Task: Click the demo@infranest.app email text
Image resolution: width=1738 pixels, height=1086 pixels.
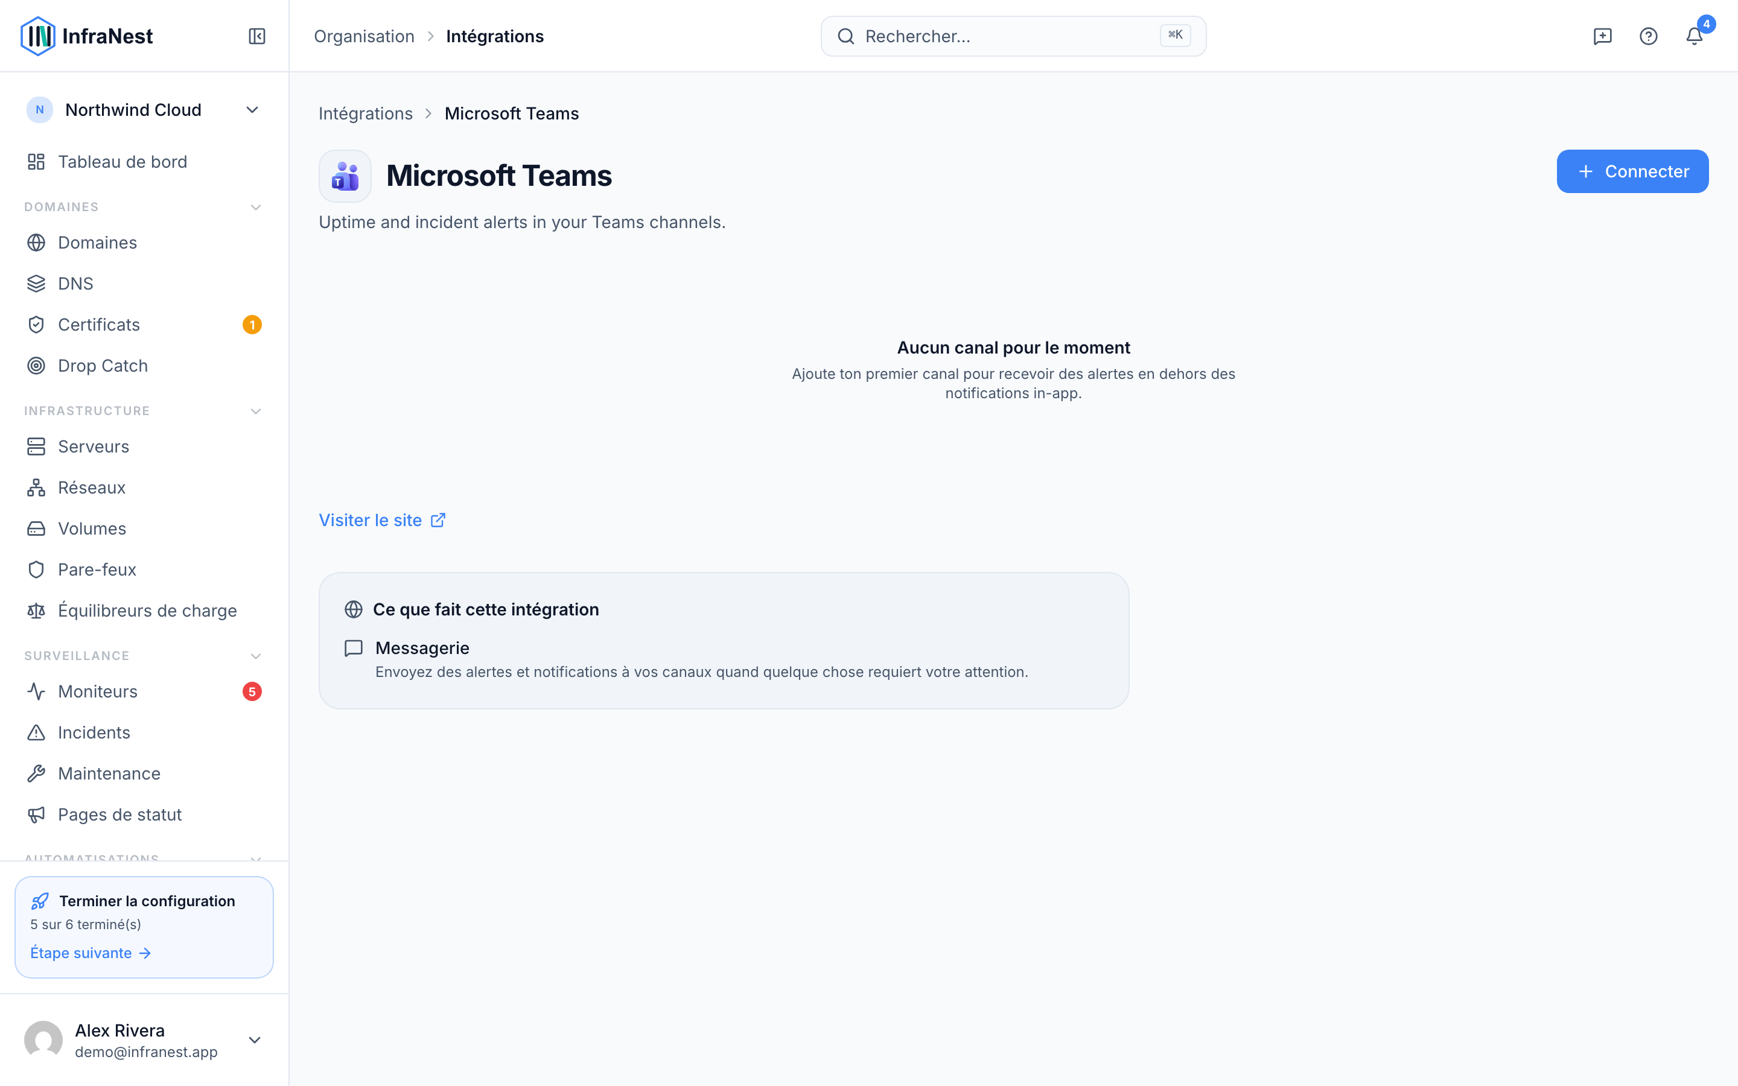Action: click(x=147, y=1052)
